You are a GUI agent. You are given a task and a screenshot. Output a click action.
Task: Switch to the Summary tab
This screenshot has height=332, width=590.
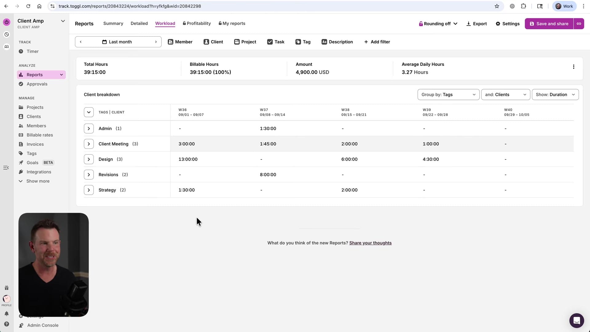[x=113, y=23]
